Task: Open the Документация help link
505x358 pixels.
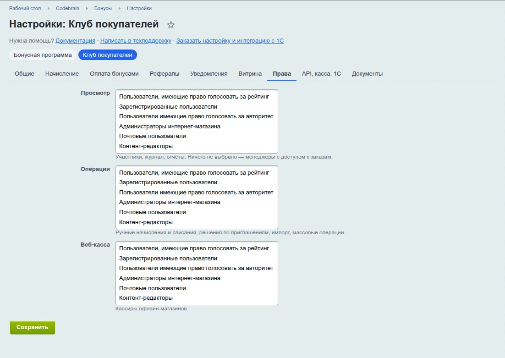Action: pos(75,41)
